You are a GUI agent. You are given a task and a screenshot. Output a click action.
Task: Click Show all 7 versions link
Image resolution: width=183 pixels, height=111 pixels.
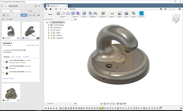(x=9, y=78)
